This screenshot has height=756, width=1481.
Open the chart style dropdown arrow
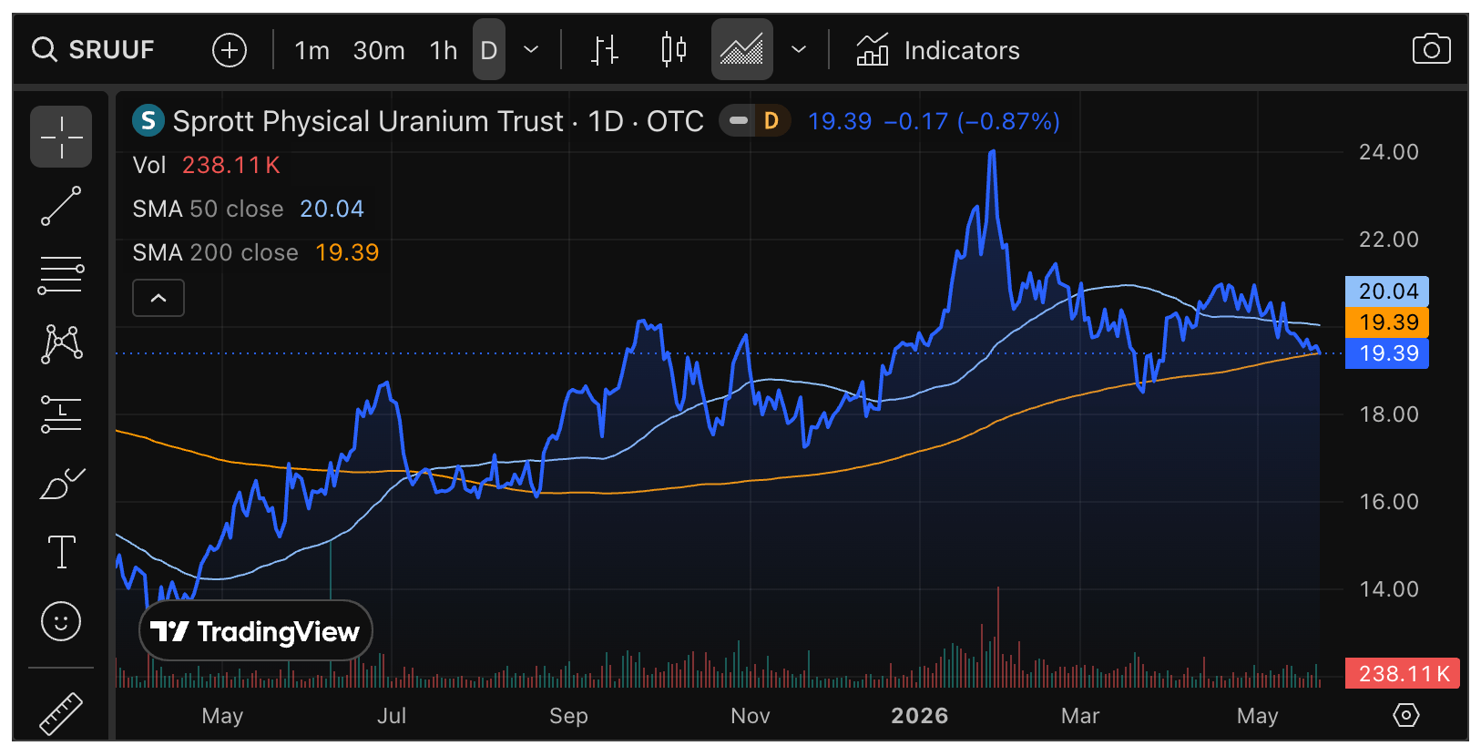(799, 49)
